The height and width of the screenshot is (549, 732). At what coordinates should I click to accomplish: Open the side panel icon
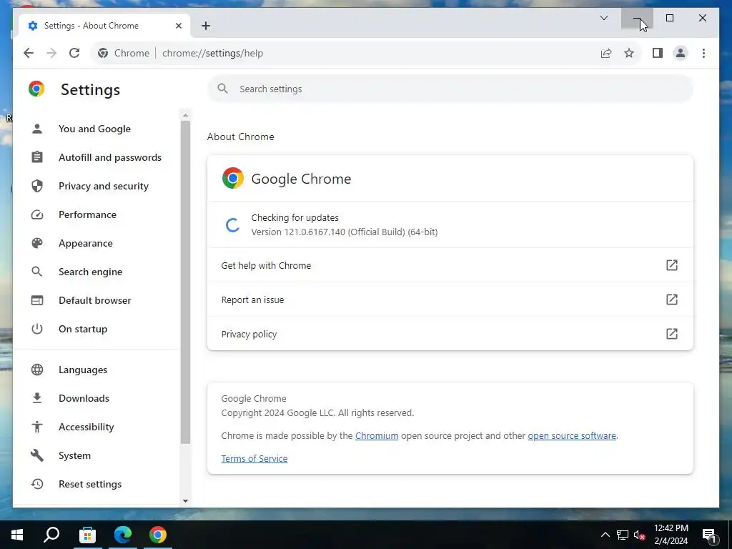658,53
